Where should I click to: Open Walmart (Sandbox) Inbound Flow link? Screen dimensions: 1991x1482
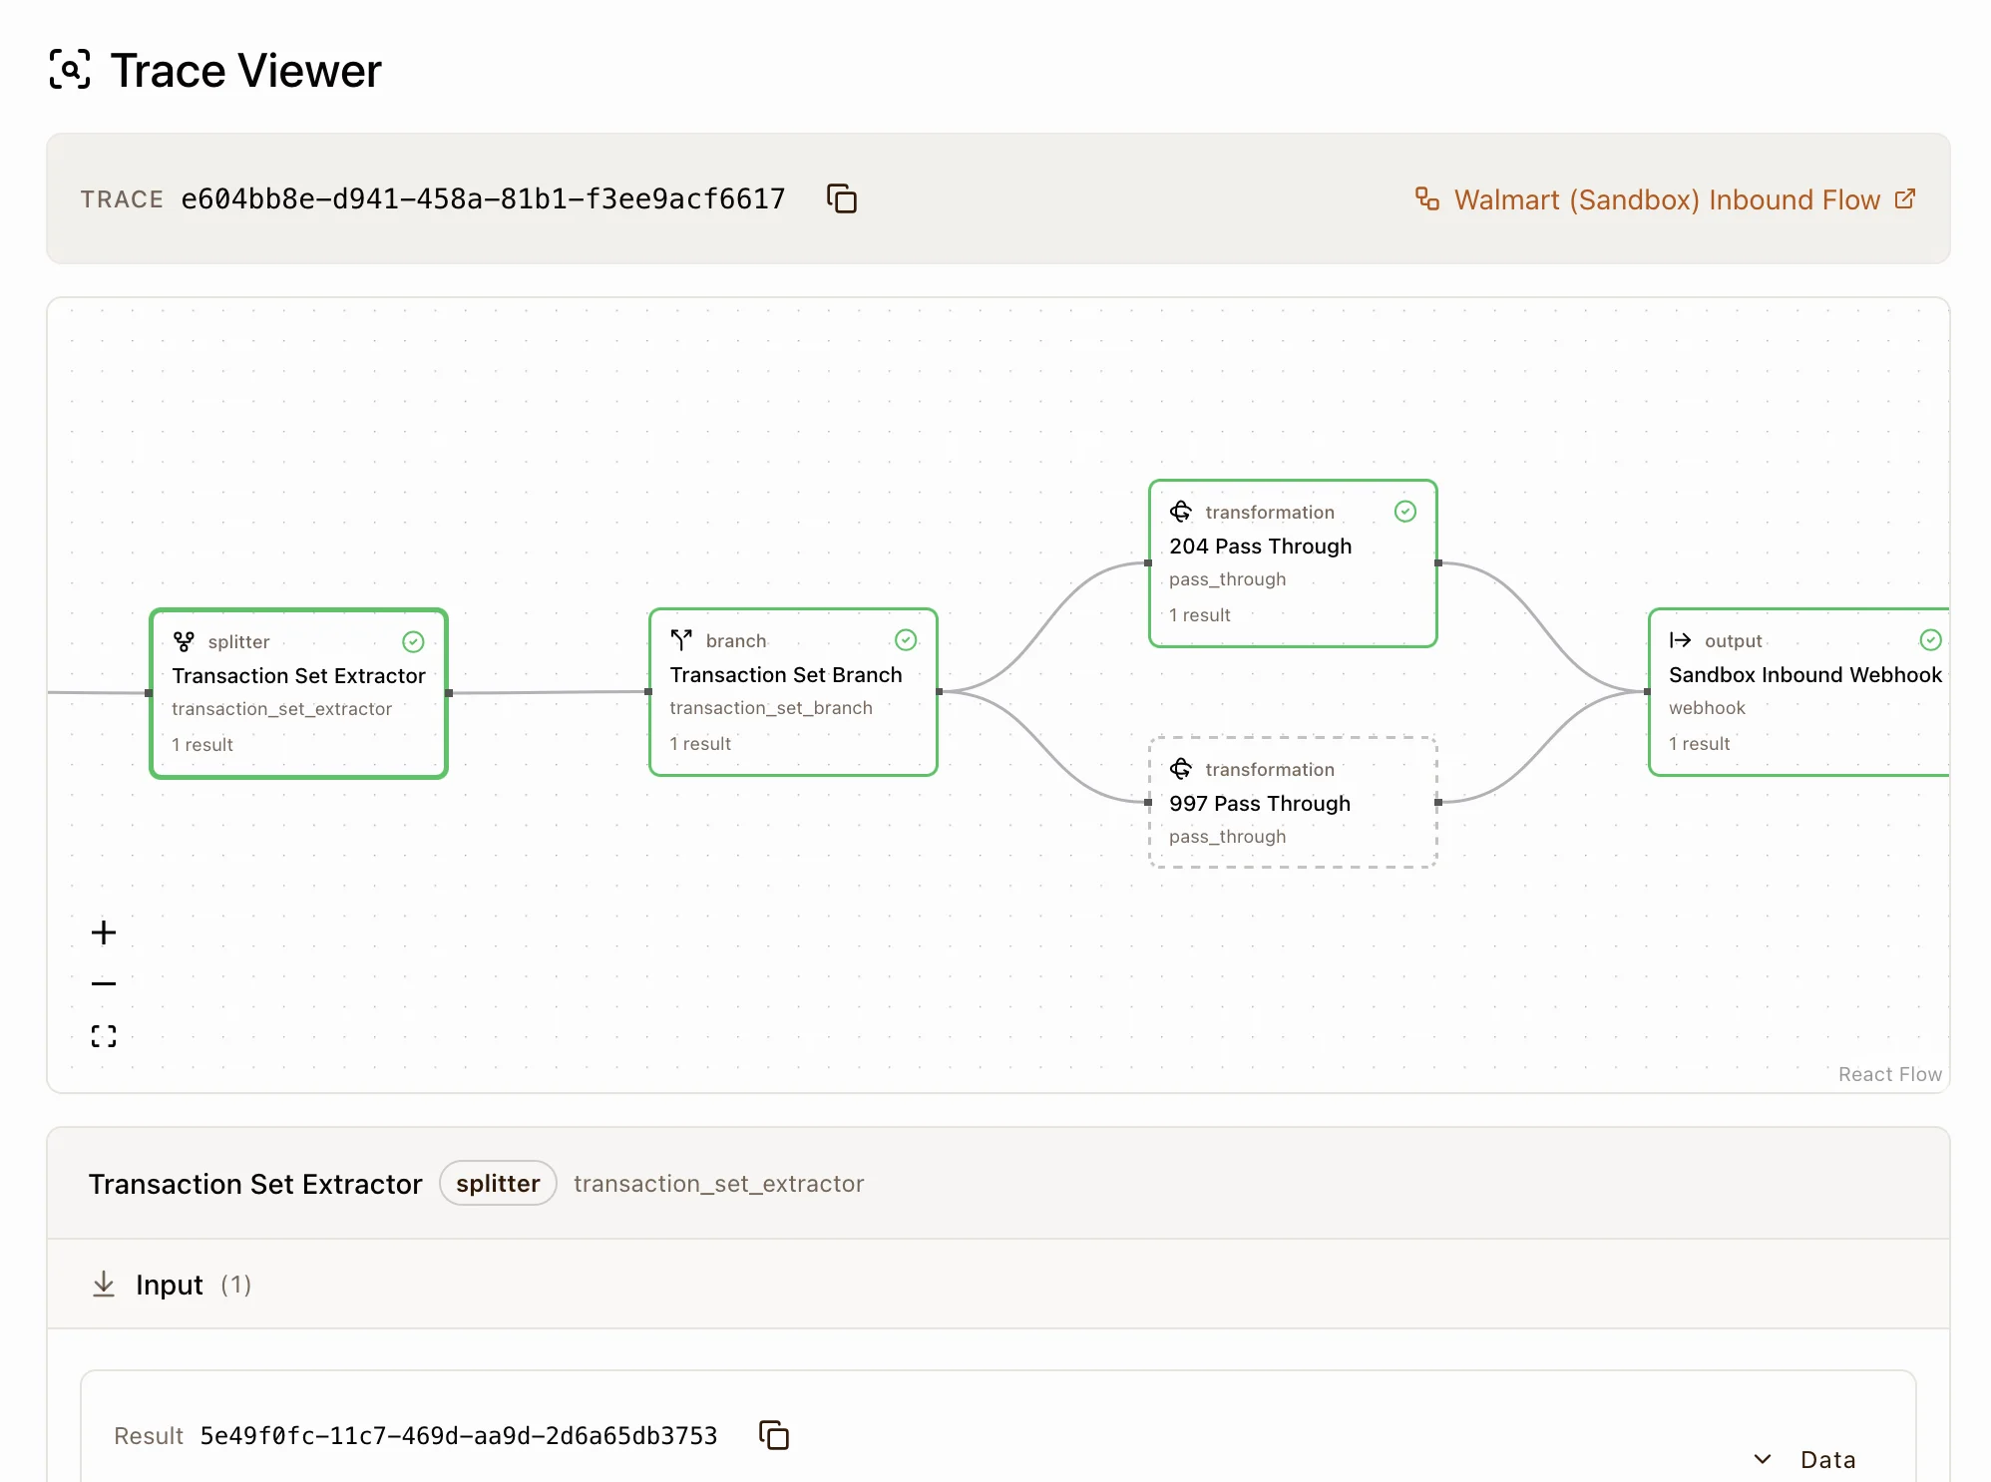(1666, 199)
